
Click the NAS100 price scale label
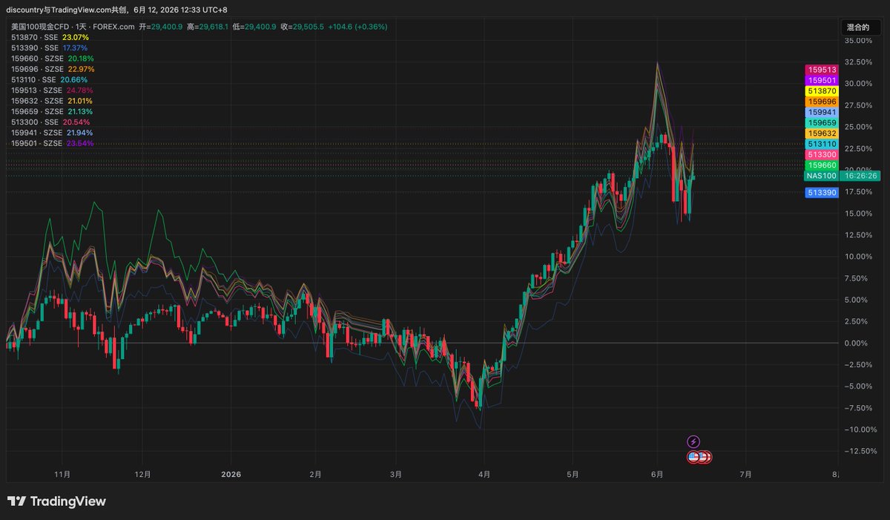822,176
